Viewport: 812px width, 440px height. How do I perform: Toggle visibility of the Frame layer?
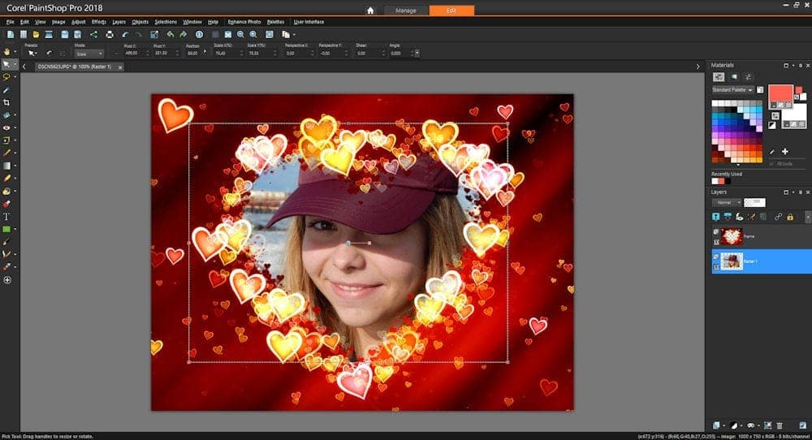click(715, 232)
